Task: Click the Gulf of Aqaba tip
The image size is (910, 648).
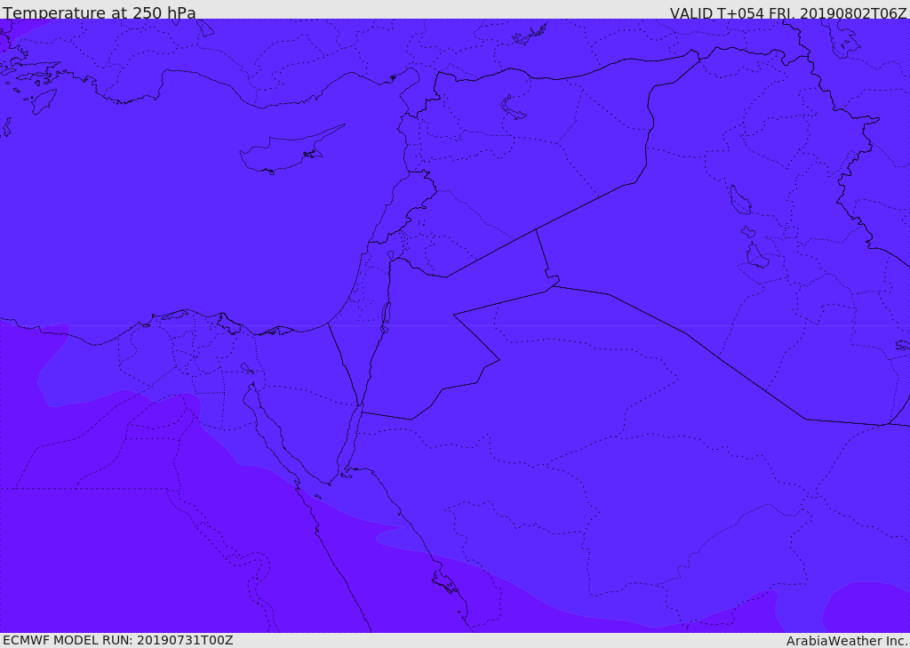Action: [x=360, y=406]
